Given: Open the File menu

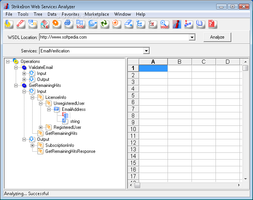Looking at the screenshot, I should [9, 14].
